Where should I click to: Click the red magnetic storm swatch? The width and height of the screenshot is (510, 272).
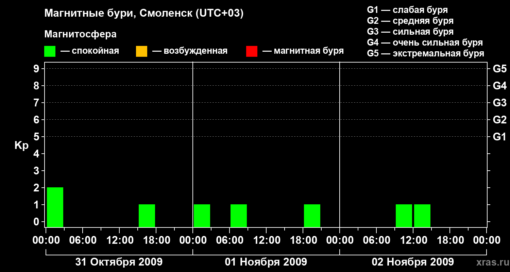pos(252,51)
